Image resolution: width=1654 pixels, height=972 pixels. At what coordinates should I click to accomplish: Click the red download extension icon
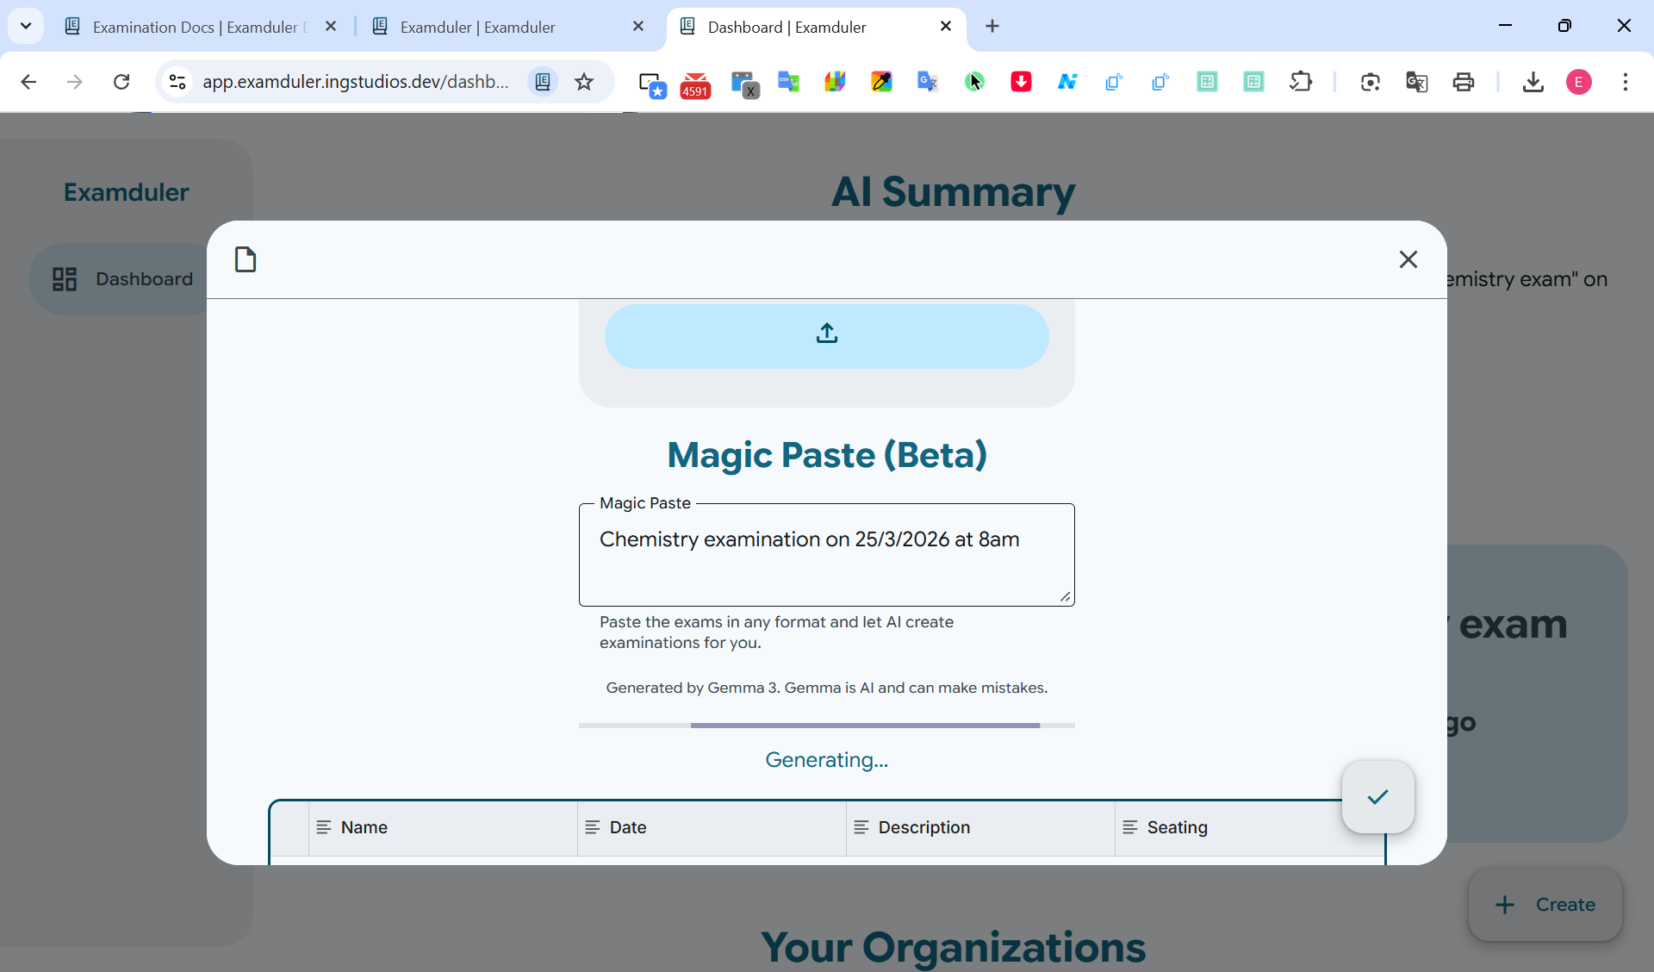[1021, 82]
